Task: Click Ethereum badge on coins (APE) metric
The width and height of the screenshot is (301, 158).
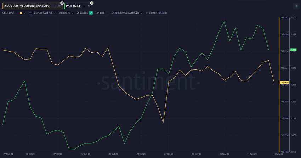Action: tap(62, 3)
